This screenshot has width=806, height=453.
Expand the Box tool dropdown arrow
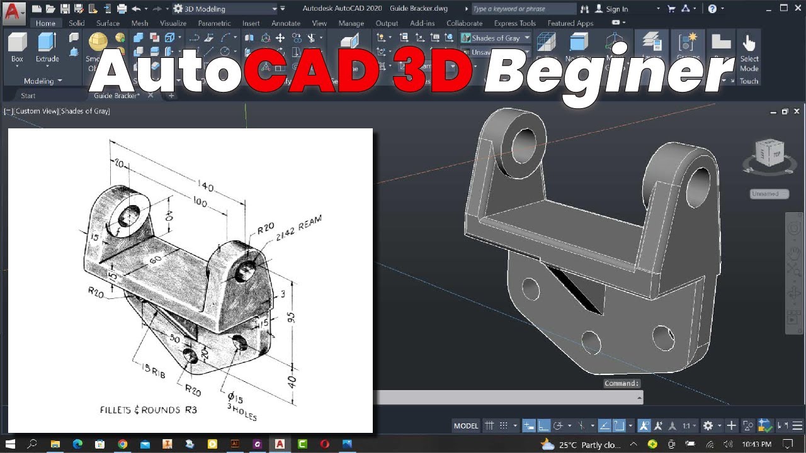pyautogui.click(x=17, y=67)
